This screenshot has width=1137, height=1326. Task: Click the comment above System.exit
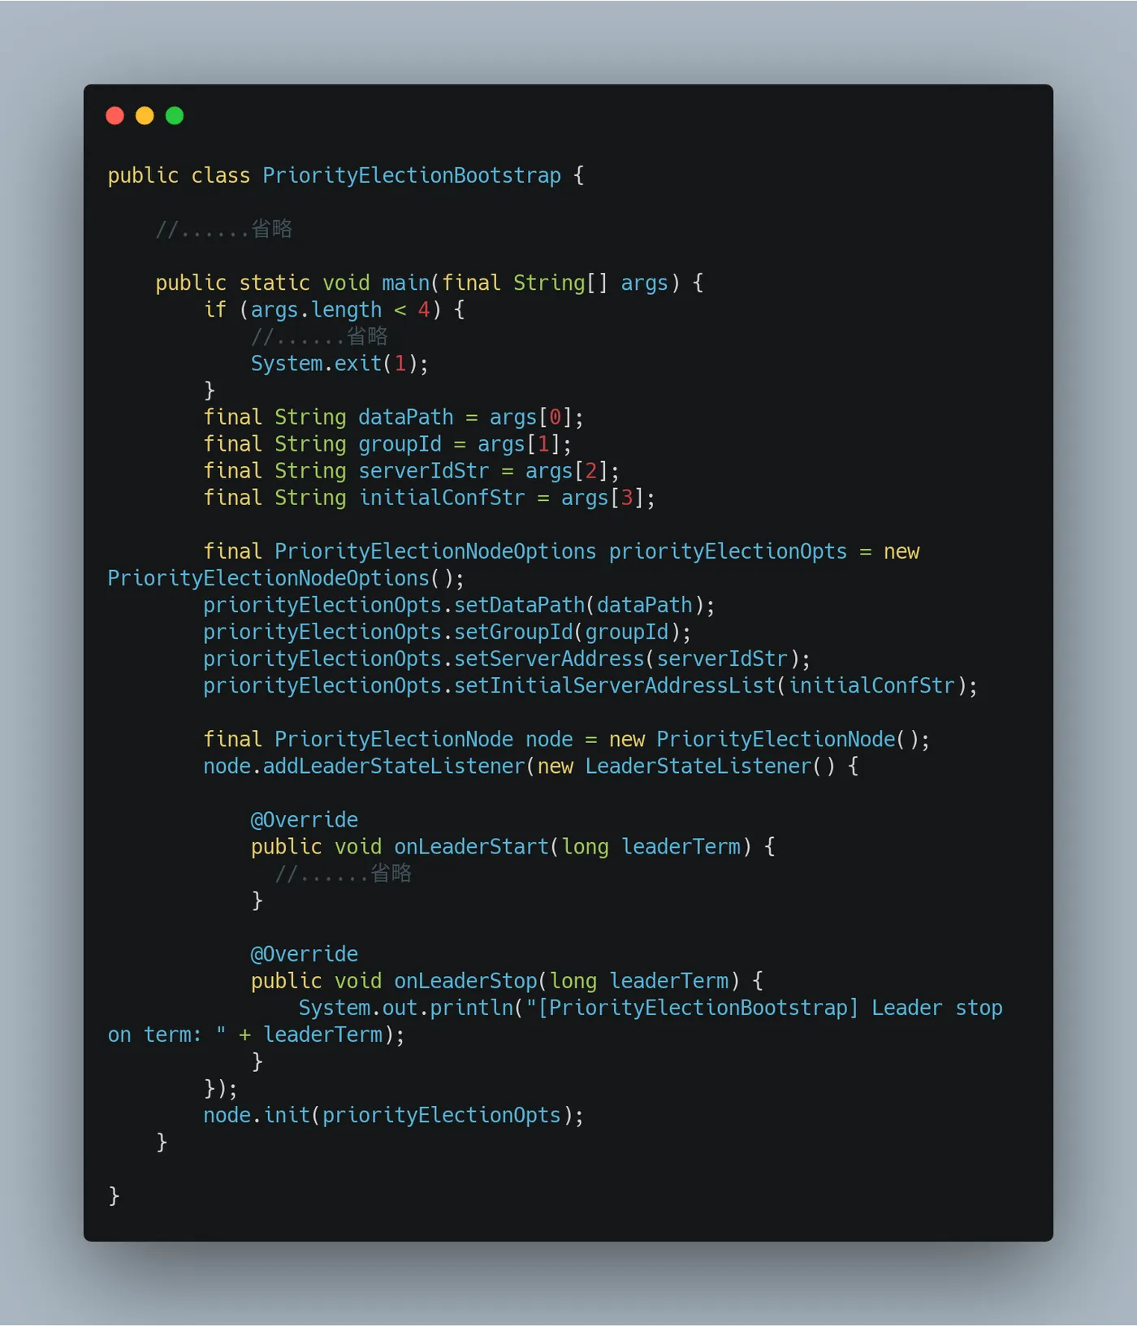319,336
